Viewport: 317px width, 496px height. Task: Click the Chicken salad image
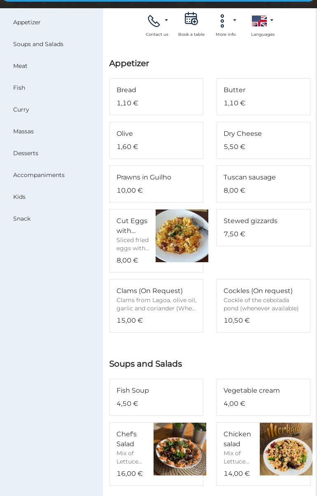pyautogui.click(x=286, y=449)
